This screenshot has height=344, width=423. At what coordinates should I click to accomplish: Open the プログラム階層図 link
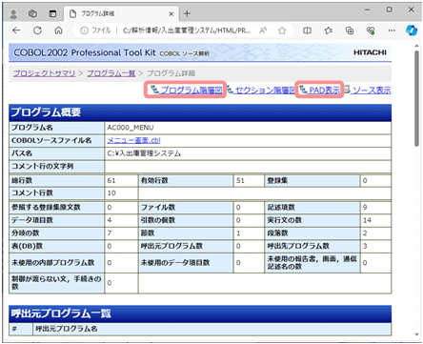pyautogui.click(x=191, y=91)
